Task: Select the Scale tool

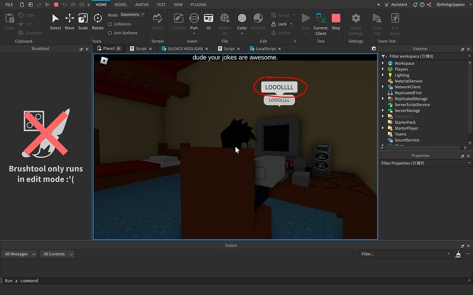Action: tap(83, 22)
